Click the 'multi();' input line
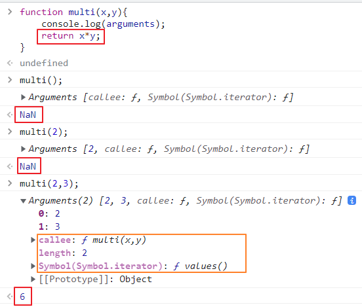This screenshot has width=362, height=307. pyautogui.click(x=41, y=81)
